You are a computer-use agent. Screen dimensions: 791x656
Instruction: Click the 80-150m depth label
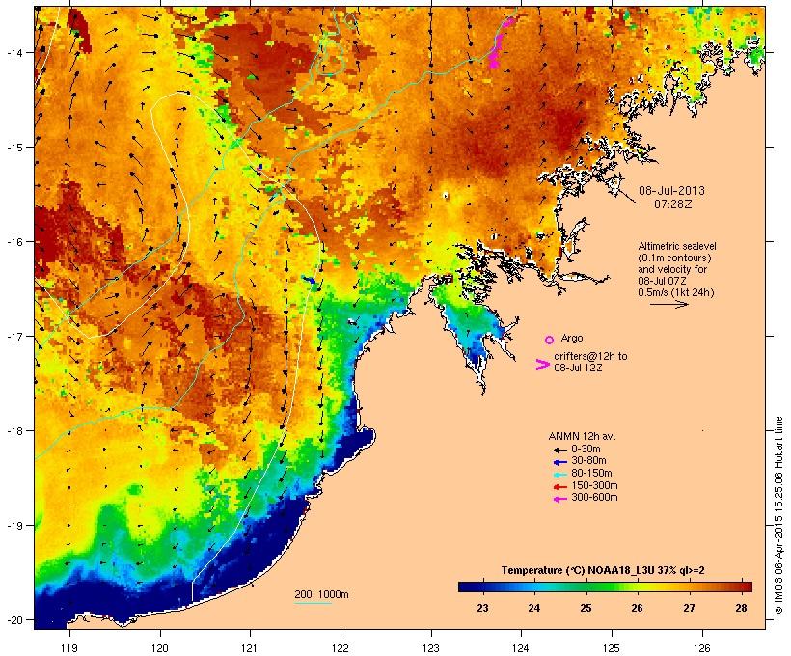(x=591, y=474)
